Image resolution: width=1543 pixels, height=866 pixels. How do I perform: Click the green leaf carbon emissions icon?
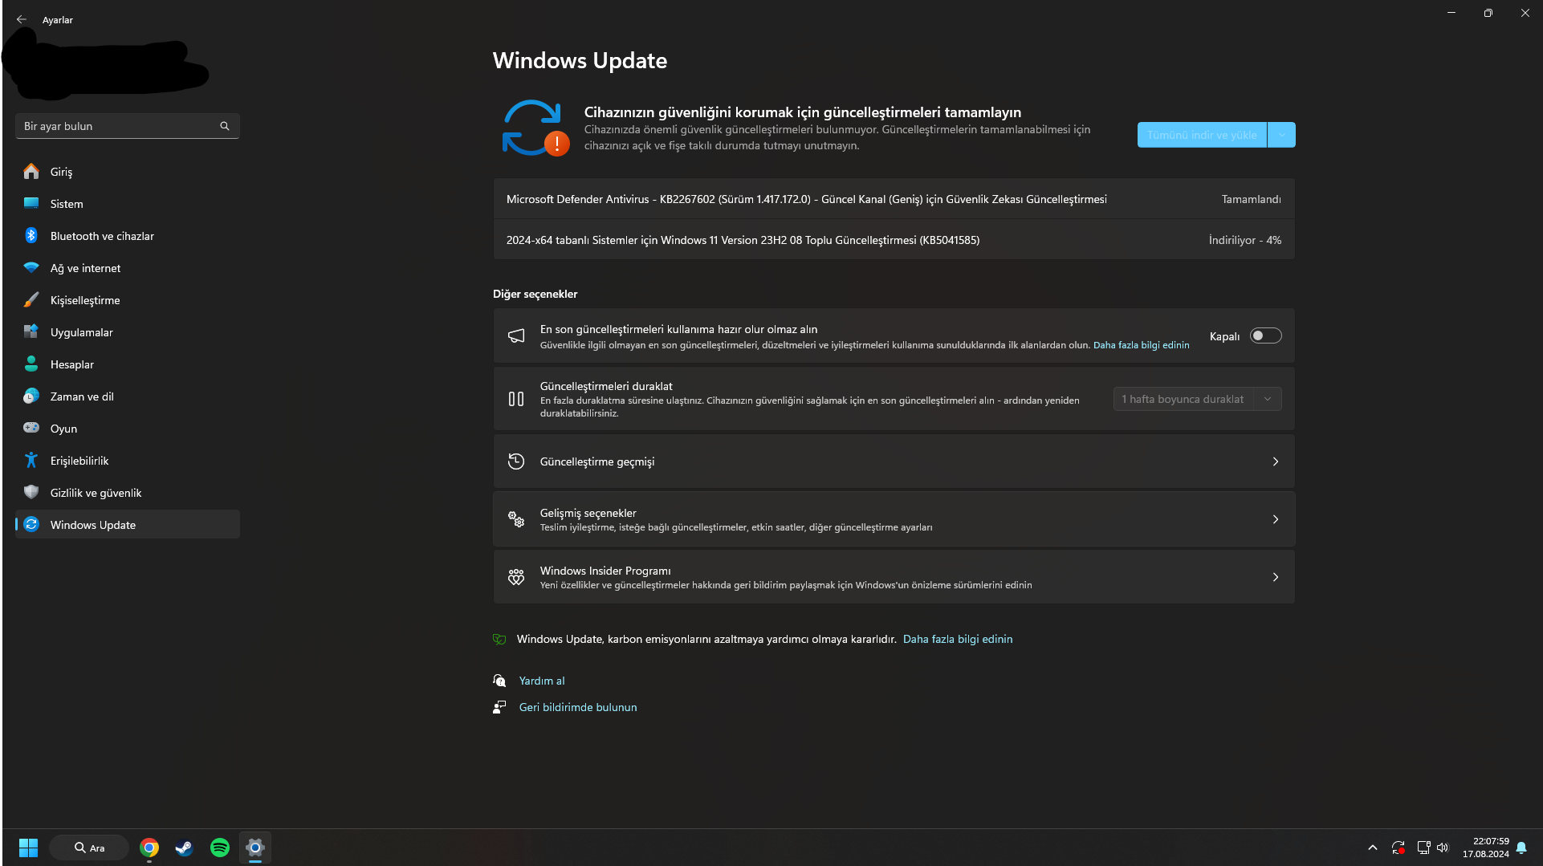499,639
